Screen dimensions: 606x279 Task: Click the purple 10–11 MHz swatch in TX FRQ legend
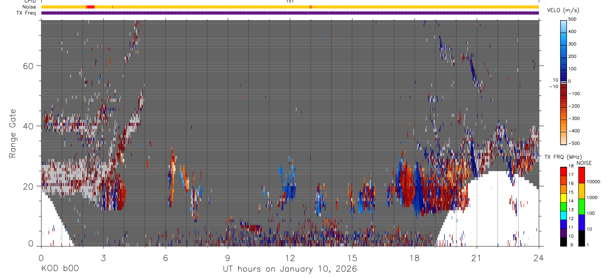564,233
